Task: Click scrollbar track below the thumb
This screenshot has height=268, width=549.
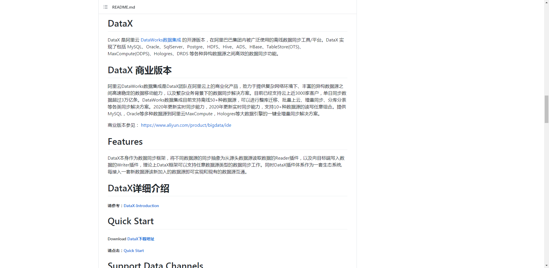Action: (546, 194)
